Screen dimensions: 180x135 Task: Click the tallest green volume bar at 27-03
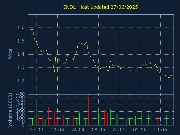click(x=37, y=114)
